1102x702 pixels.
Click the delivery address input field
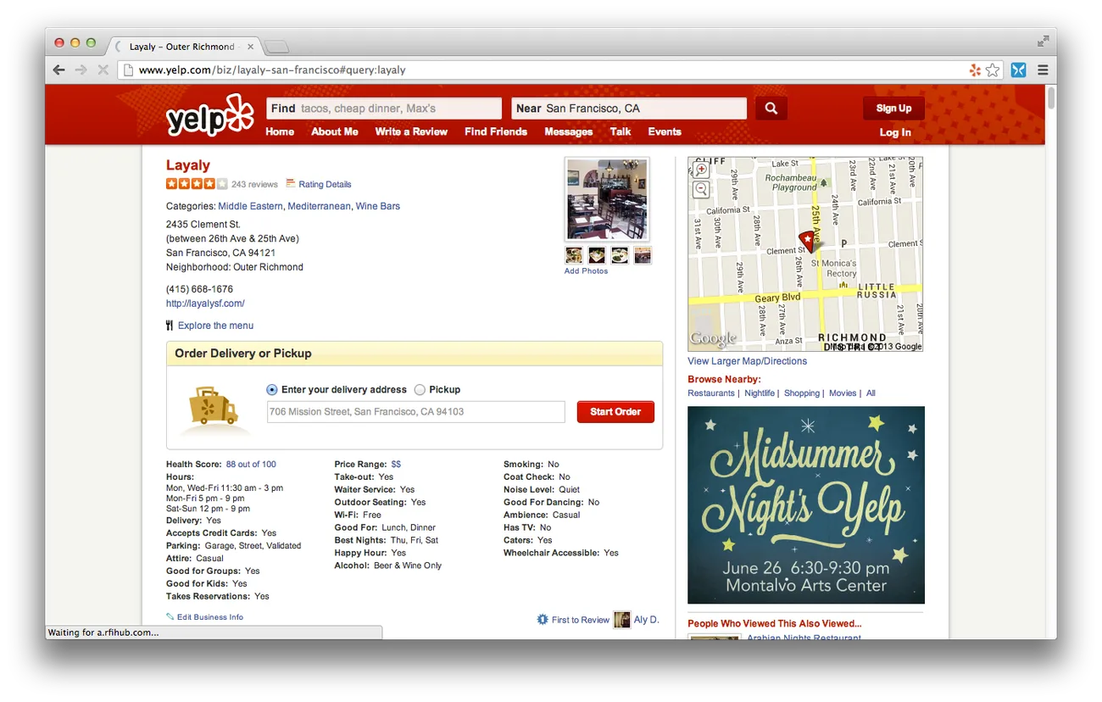[x=415, y=412]
